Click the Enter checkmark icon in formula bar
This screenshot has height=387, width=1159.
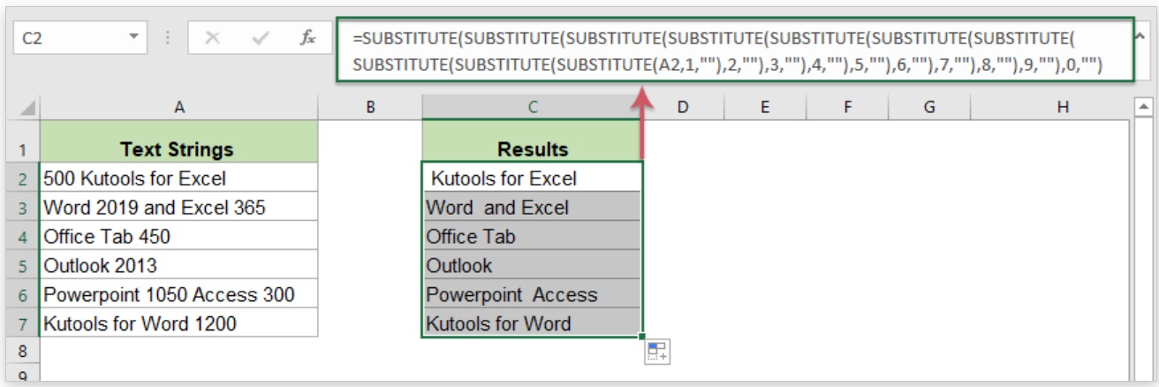(x=260, y=39)
